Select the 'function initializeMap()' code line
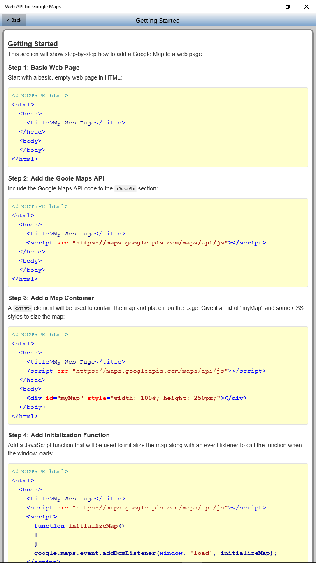 79,526
